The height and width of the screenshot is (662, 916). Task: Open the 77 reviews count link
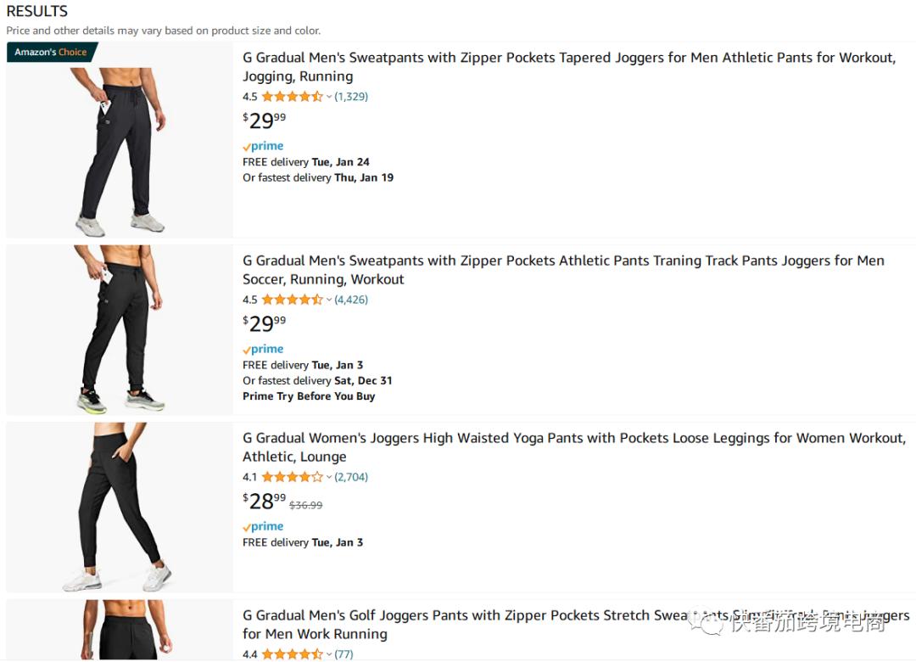pyautogui.click(x=343, y=654)
